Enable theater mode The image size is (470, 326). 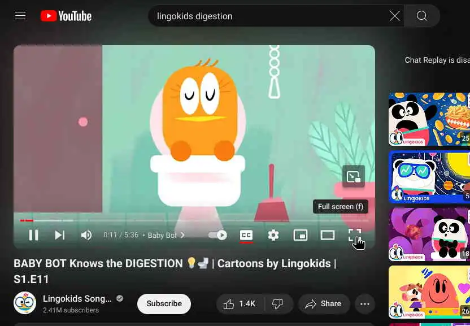[x=327, y=235]
